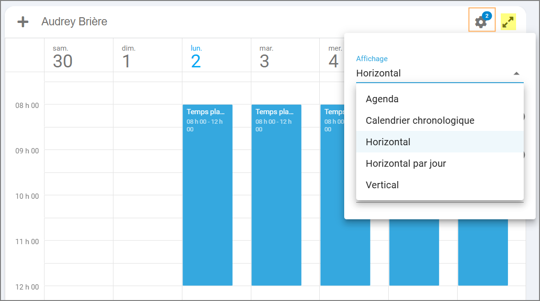Viewport: 540px width, 301px height.
Task: Pick Horizontal par jour view
Action: pos(405,163)
